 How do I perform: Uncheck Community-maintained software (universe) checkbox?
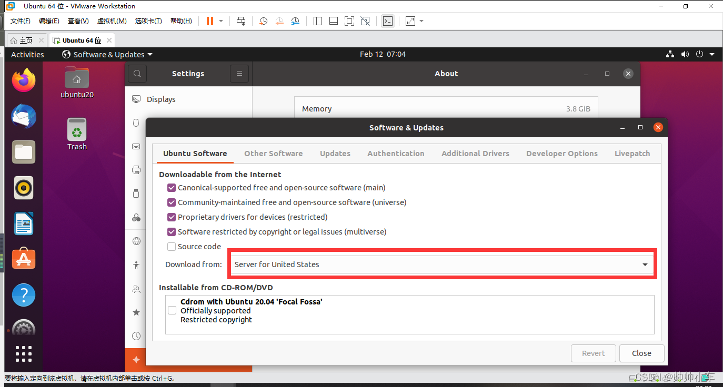pyautogui.click(x=172, y=202)
